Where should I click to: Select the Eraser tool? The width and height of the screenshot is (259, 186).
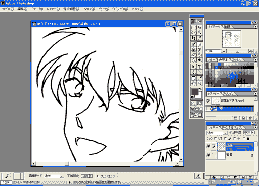click(x=193, y=55)
